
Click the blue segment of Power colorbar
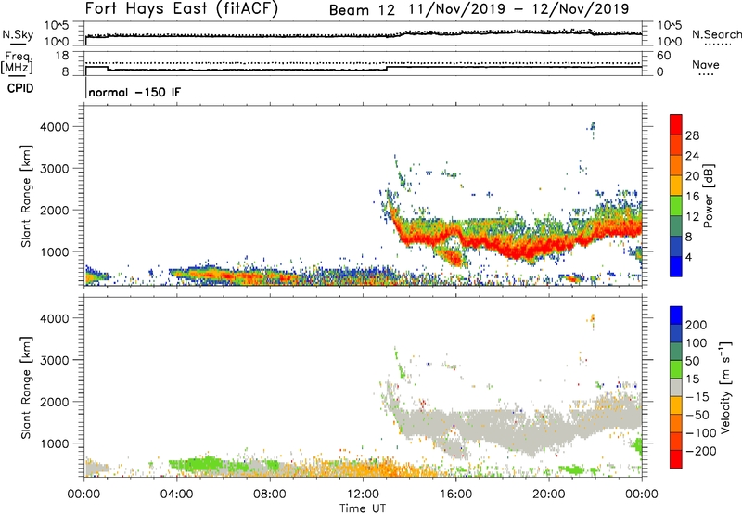(x=676, y=267)
